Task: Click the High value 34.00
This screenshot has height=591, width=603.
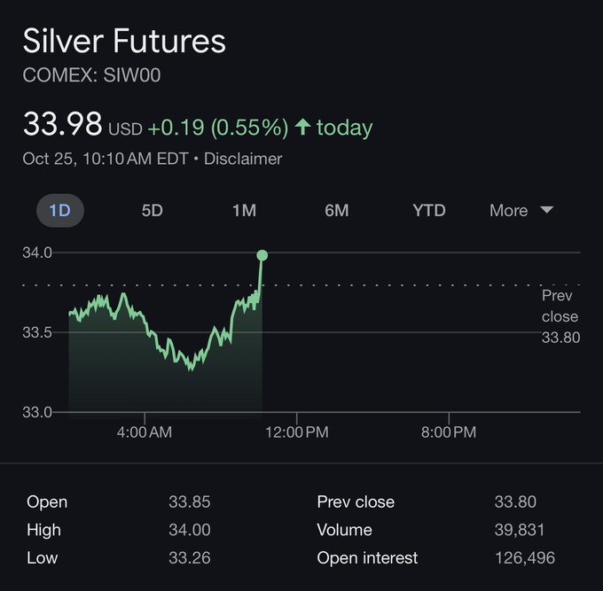Action: 189,530
